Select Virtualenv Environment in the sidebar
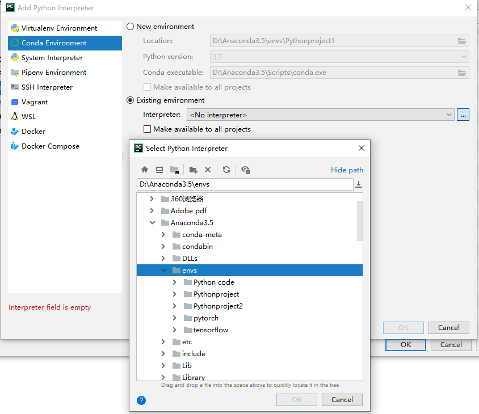The height and width of the screenshot is (414, 479). (x=65, y=28)
